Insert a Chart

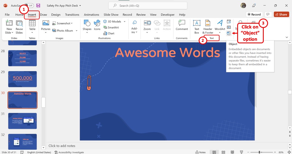coord(109,33)
